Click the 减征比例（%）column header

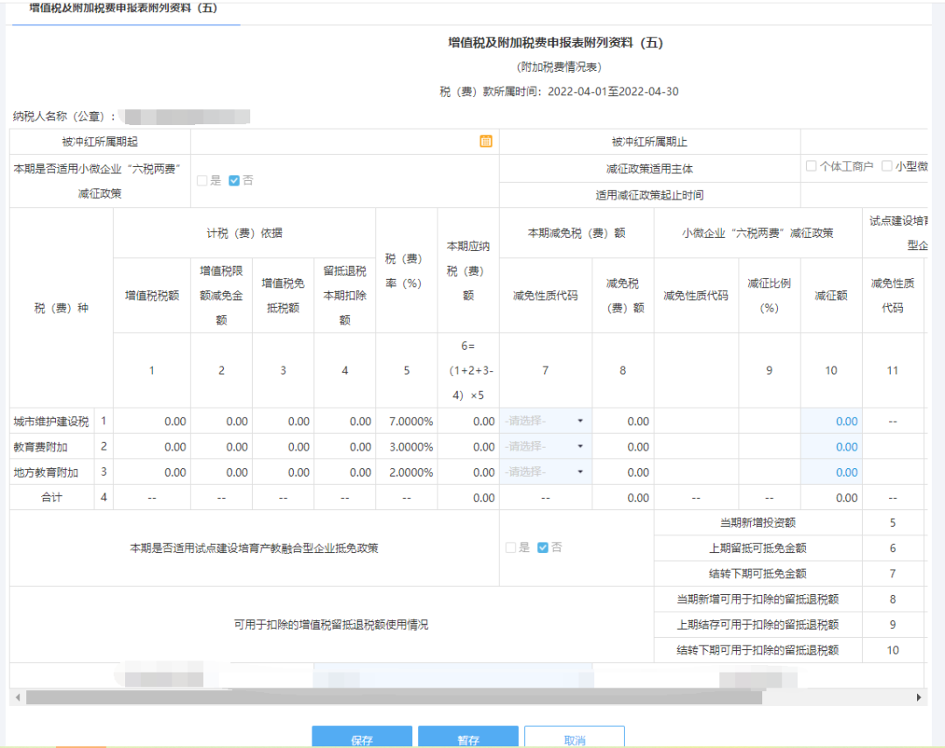(x=769, y=296)
